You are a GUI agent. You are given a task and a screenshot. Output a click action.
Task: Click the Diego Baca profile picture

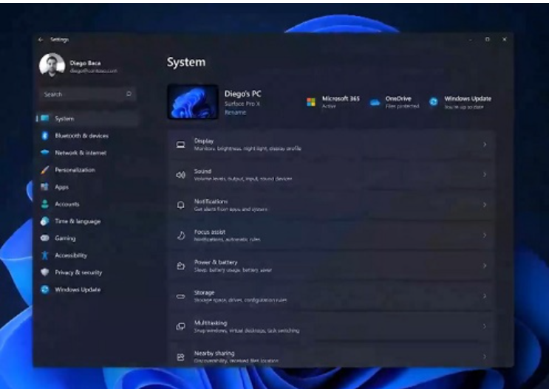pos(52,65)
